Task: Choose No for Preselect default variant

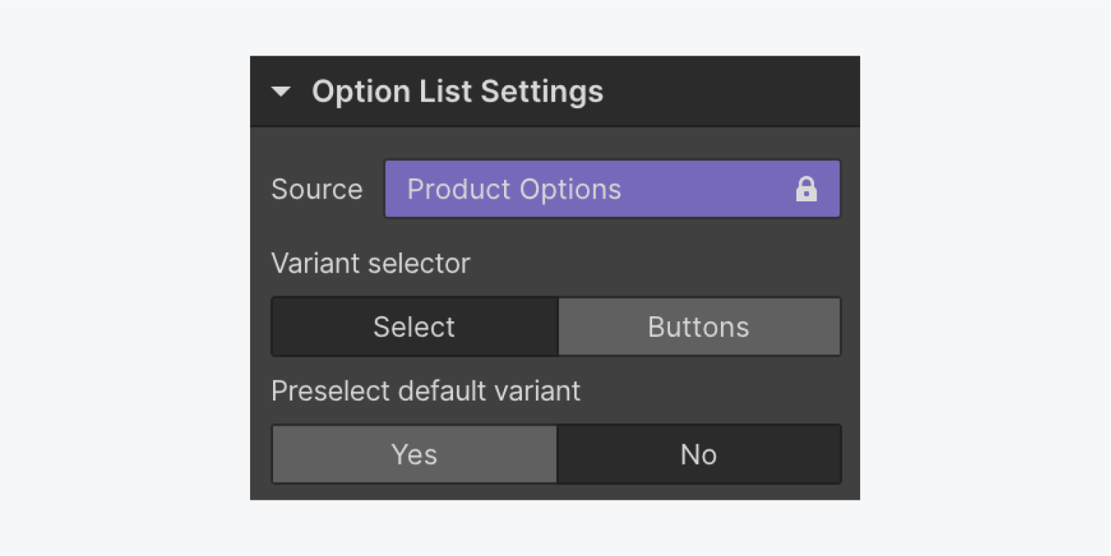Action: click(699, 454)
